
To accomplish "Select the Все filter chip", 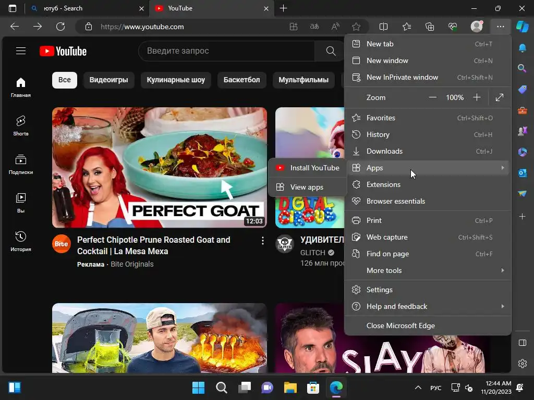I will [64, 80].
